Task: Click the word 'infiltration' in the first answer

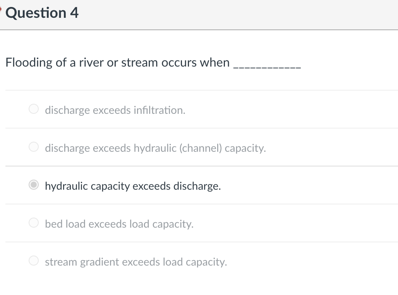Action: (159, 110)
